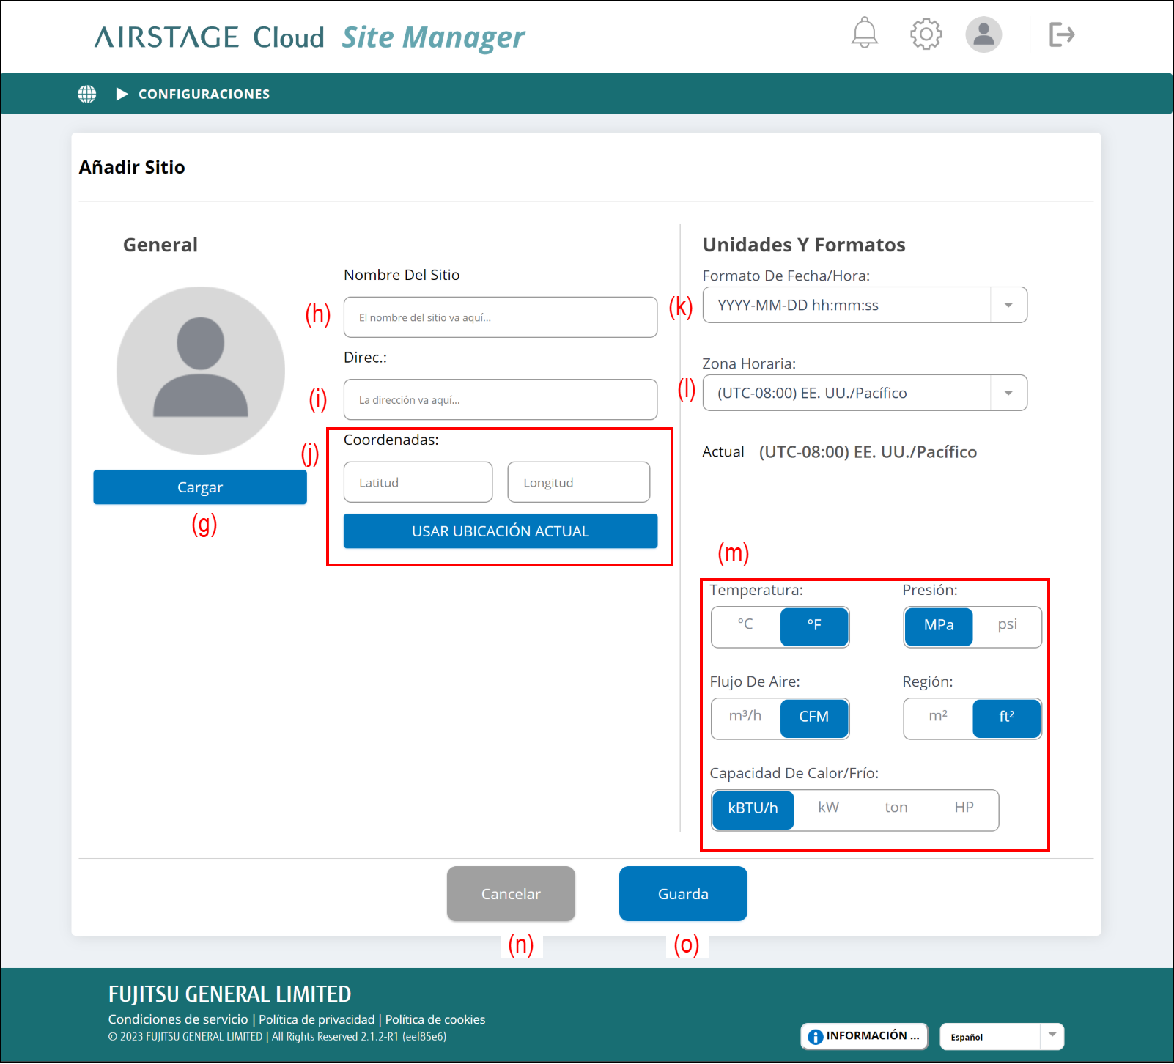The image size is (1174, 1064).
Task: Click the site profile image placeholder
Action: 200,370
